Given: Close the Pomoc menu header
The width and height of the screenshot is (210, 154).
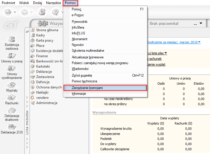Looking at the screenshot, I should coord(70,3).
